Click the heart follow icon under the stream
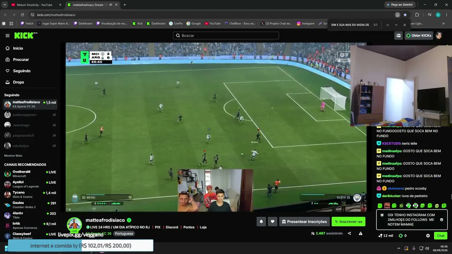The height and width of the screenshot is (254, 452). 272,222
